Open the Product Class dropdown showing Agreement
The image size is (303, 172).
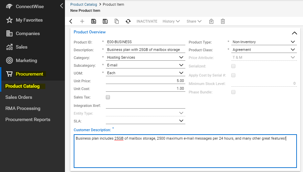264,50
